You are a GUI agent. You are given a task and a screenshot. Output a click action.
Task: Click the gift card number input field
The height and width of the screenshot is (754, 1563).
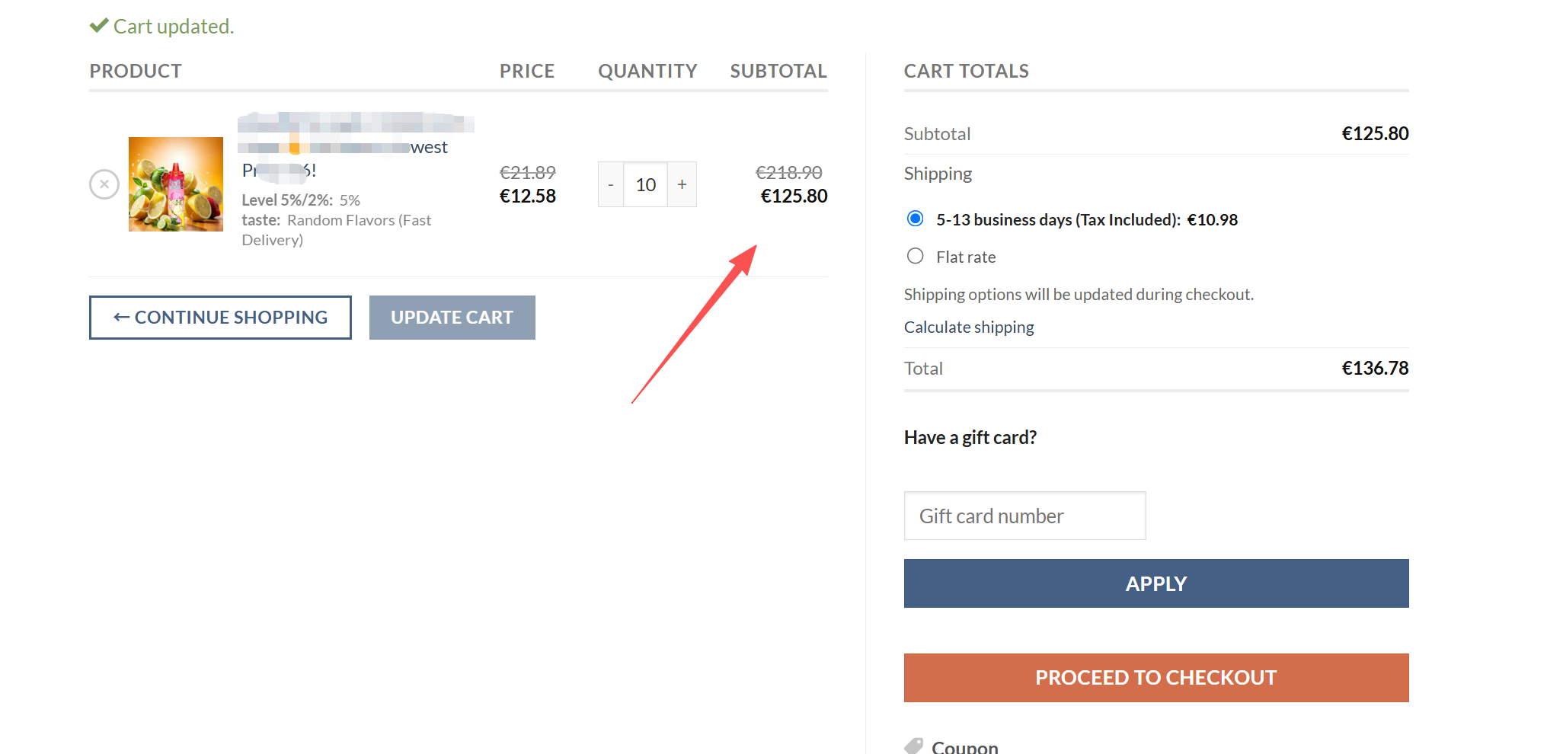click(1024, 516)
